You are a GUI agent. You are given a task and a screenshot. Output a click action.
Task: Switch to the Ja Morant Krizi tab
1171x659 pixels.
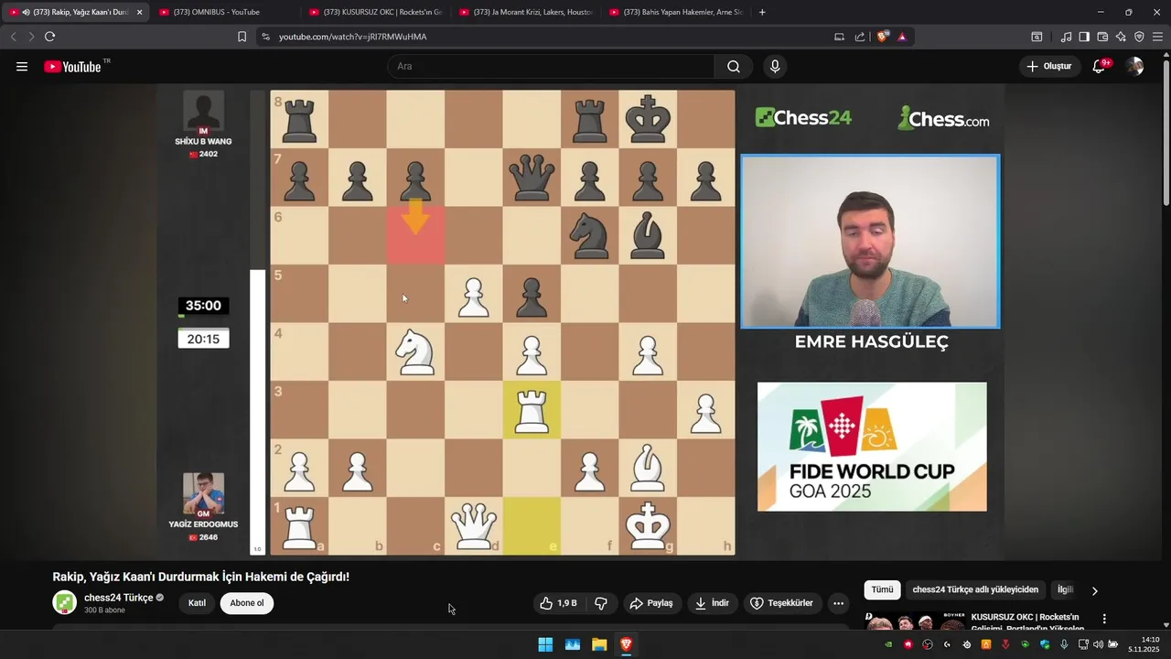525,12
